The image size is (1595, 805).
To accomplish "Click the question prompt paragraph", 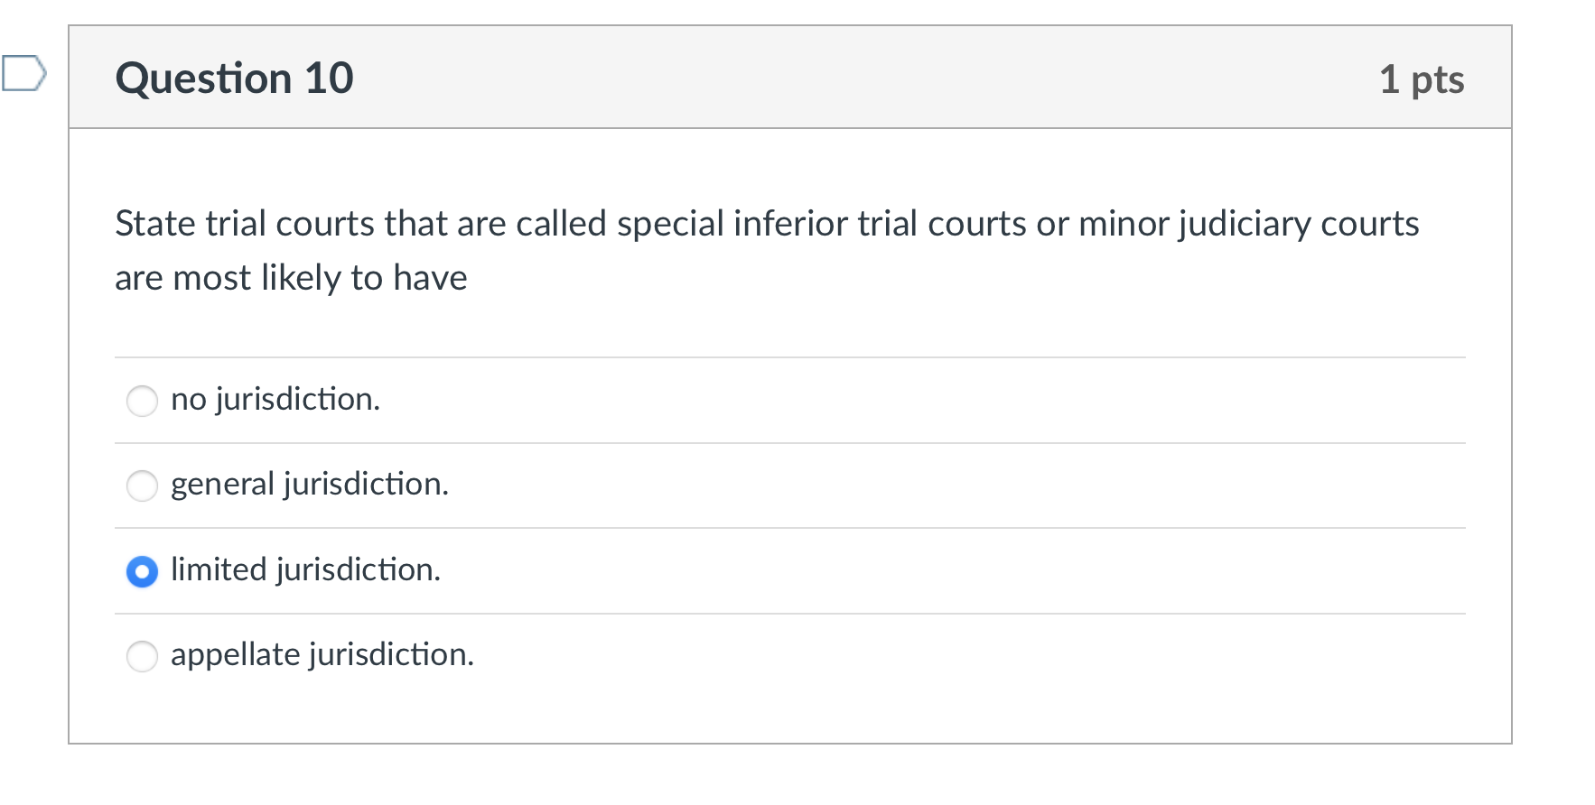I will [x=766, y=250].
